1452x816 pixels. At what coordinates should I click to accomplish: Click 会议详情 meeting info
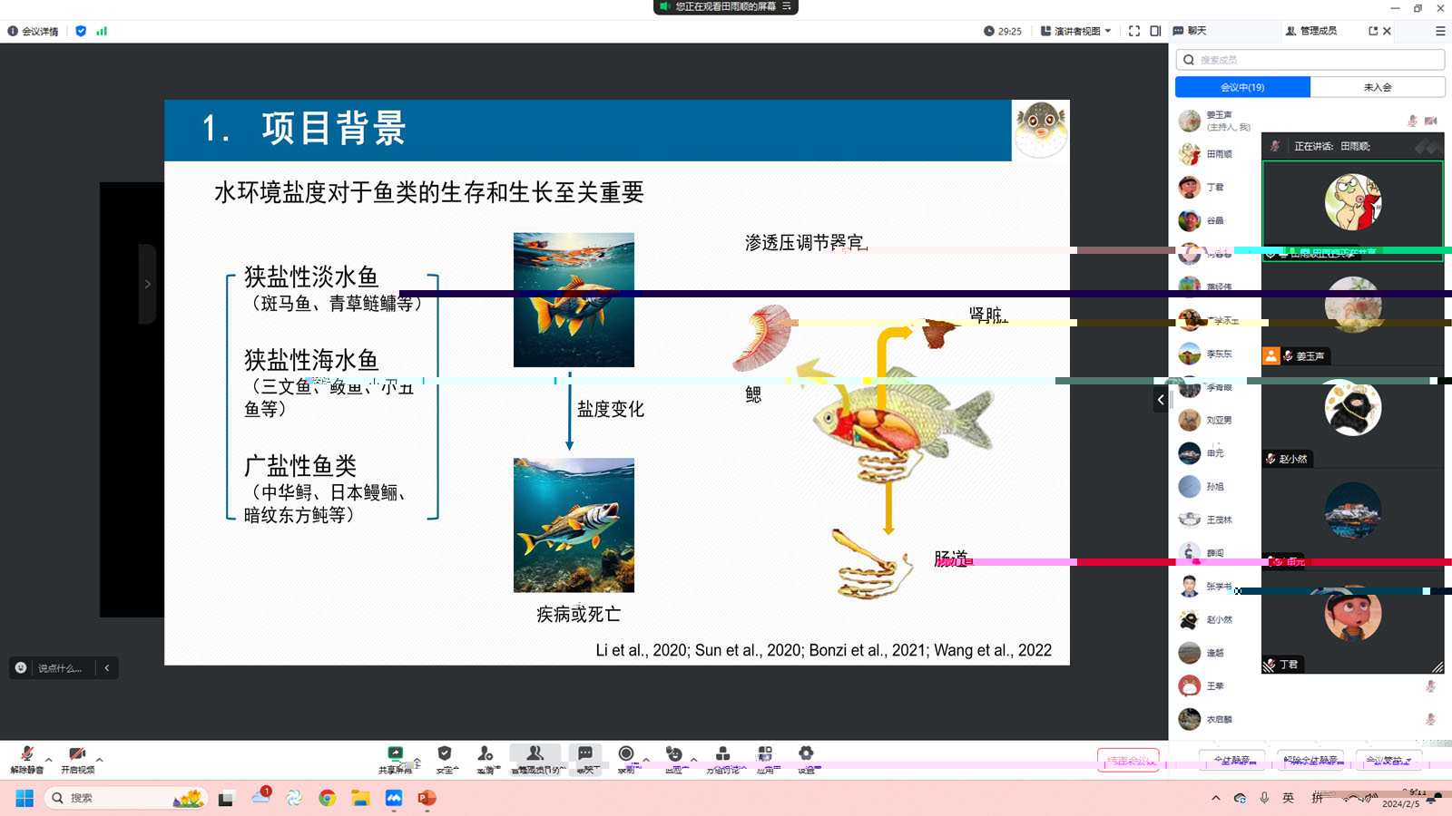33,31
